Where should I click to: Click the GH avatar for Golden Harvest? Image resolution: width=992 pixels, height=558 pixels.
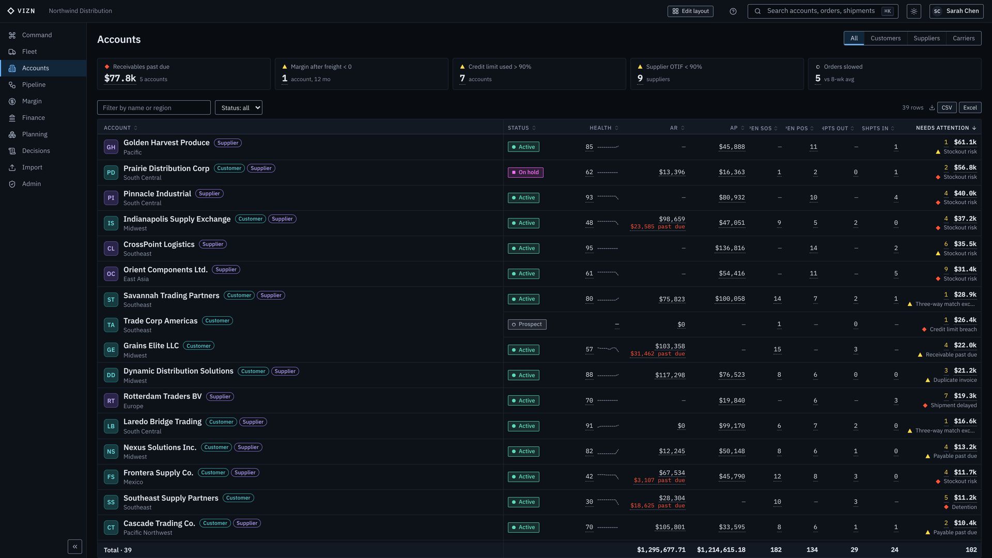111,147
